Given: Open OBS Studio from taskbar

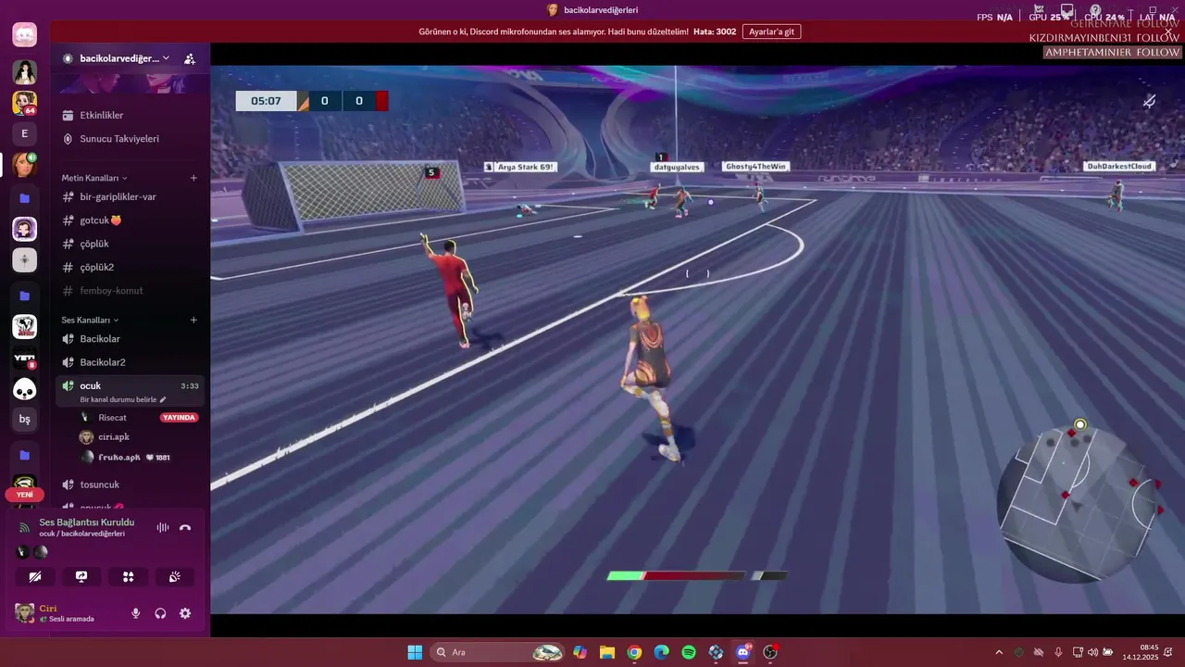Looking at the screenshot, I should (x=770, y=652).
